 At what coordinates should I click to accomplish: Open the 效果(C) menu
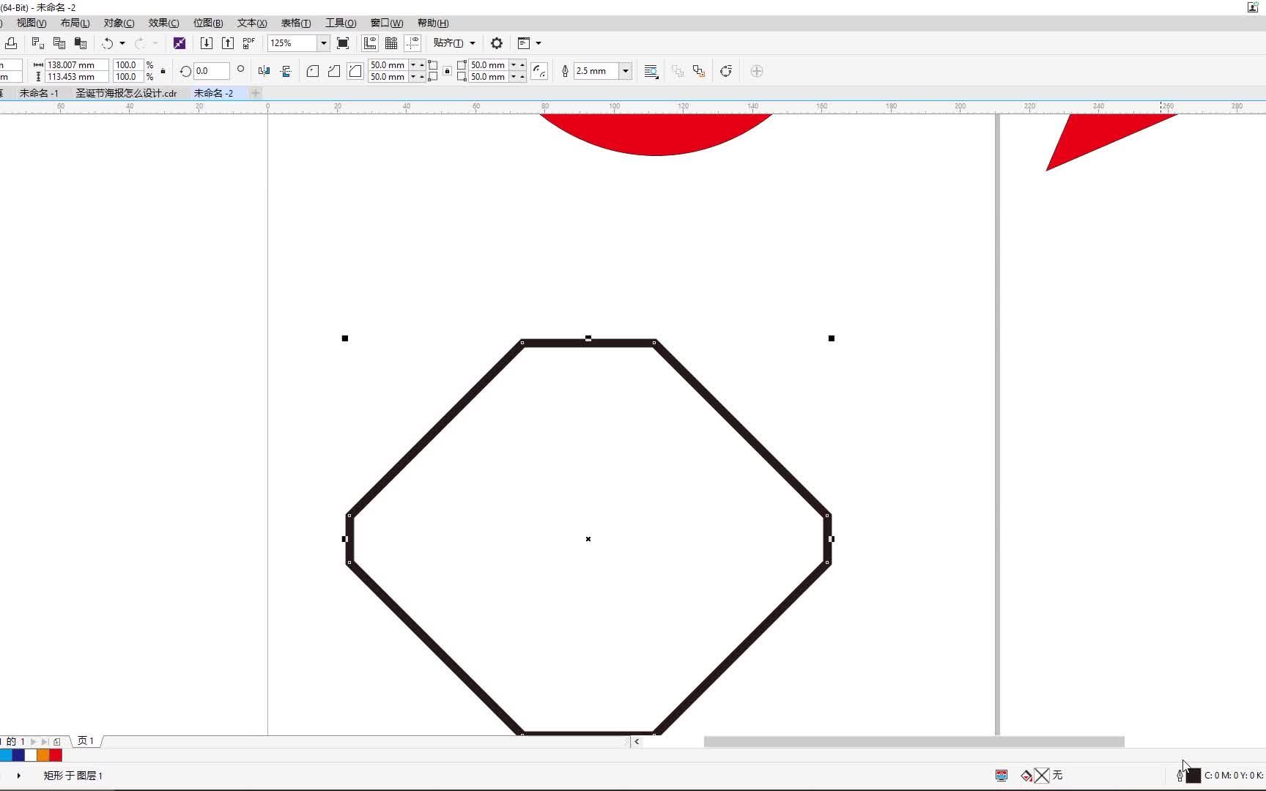pyautogui.click(x=163, y=23)
